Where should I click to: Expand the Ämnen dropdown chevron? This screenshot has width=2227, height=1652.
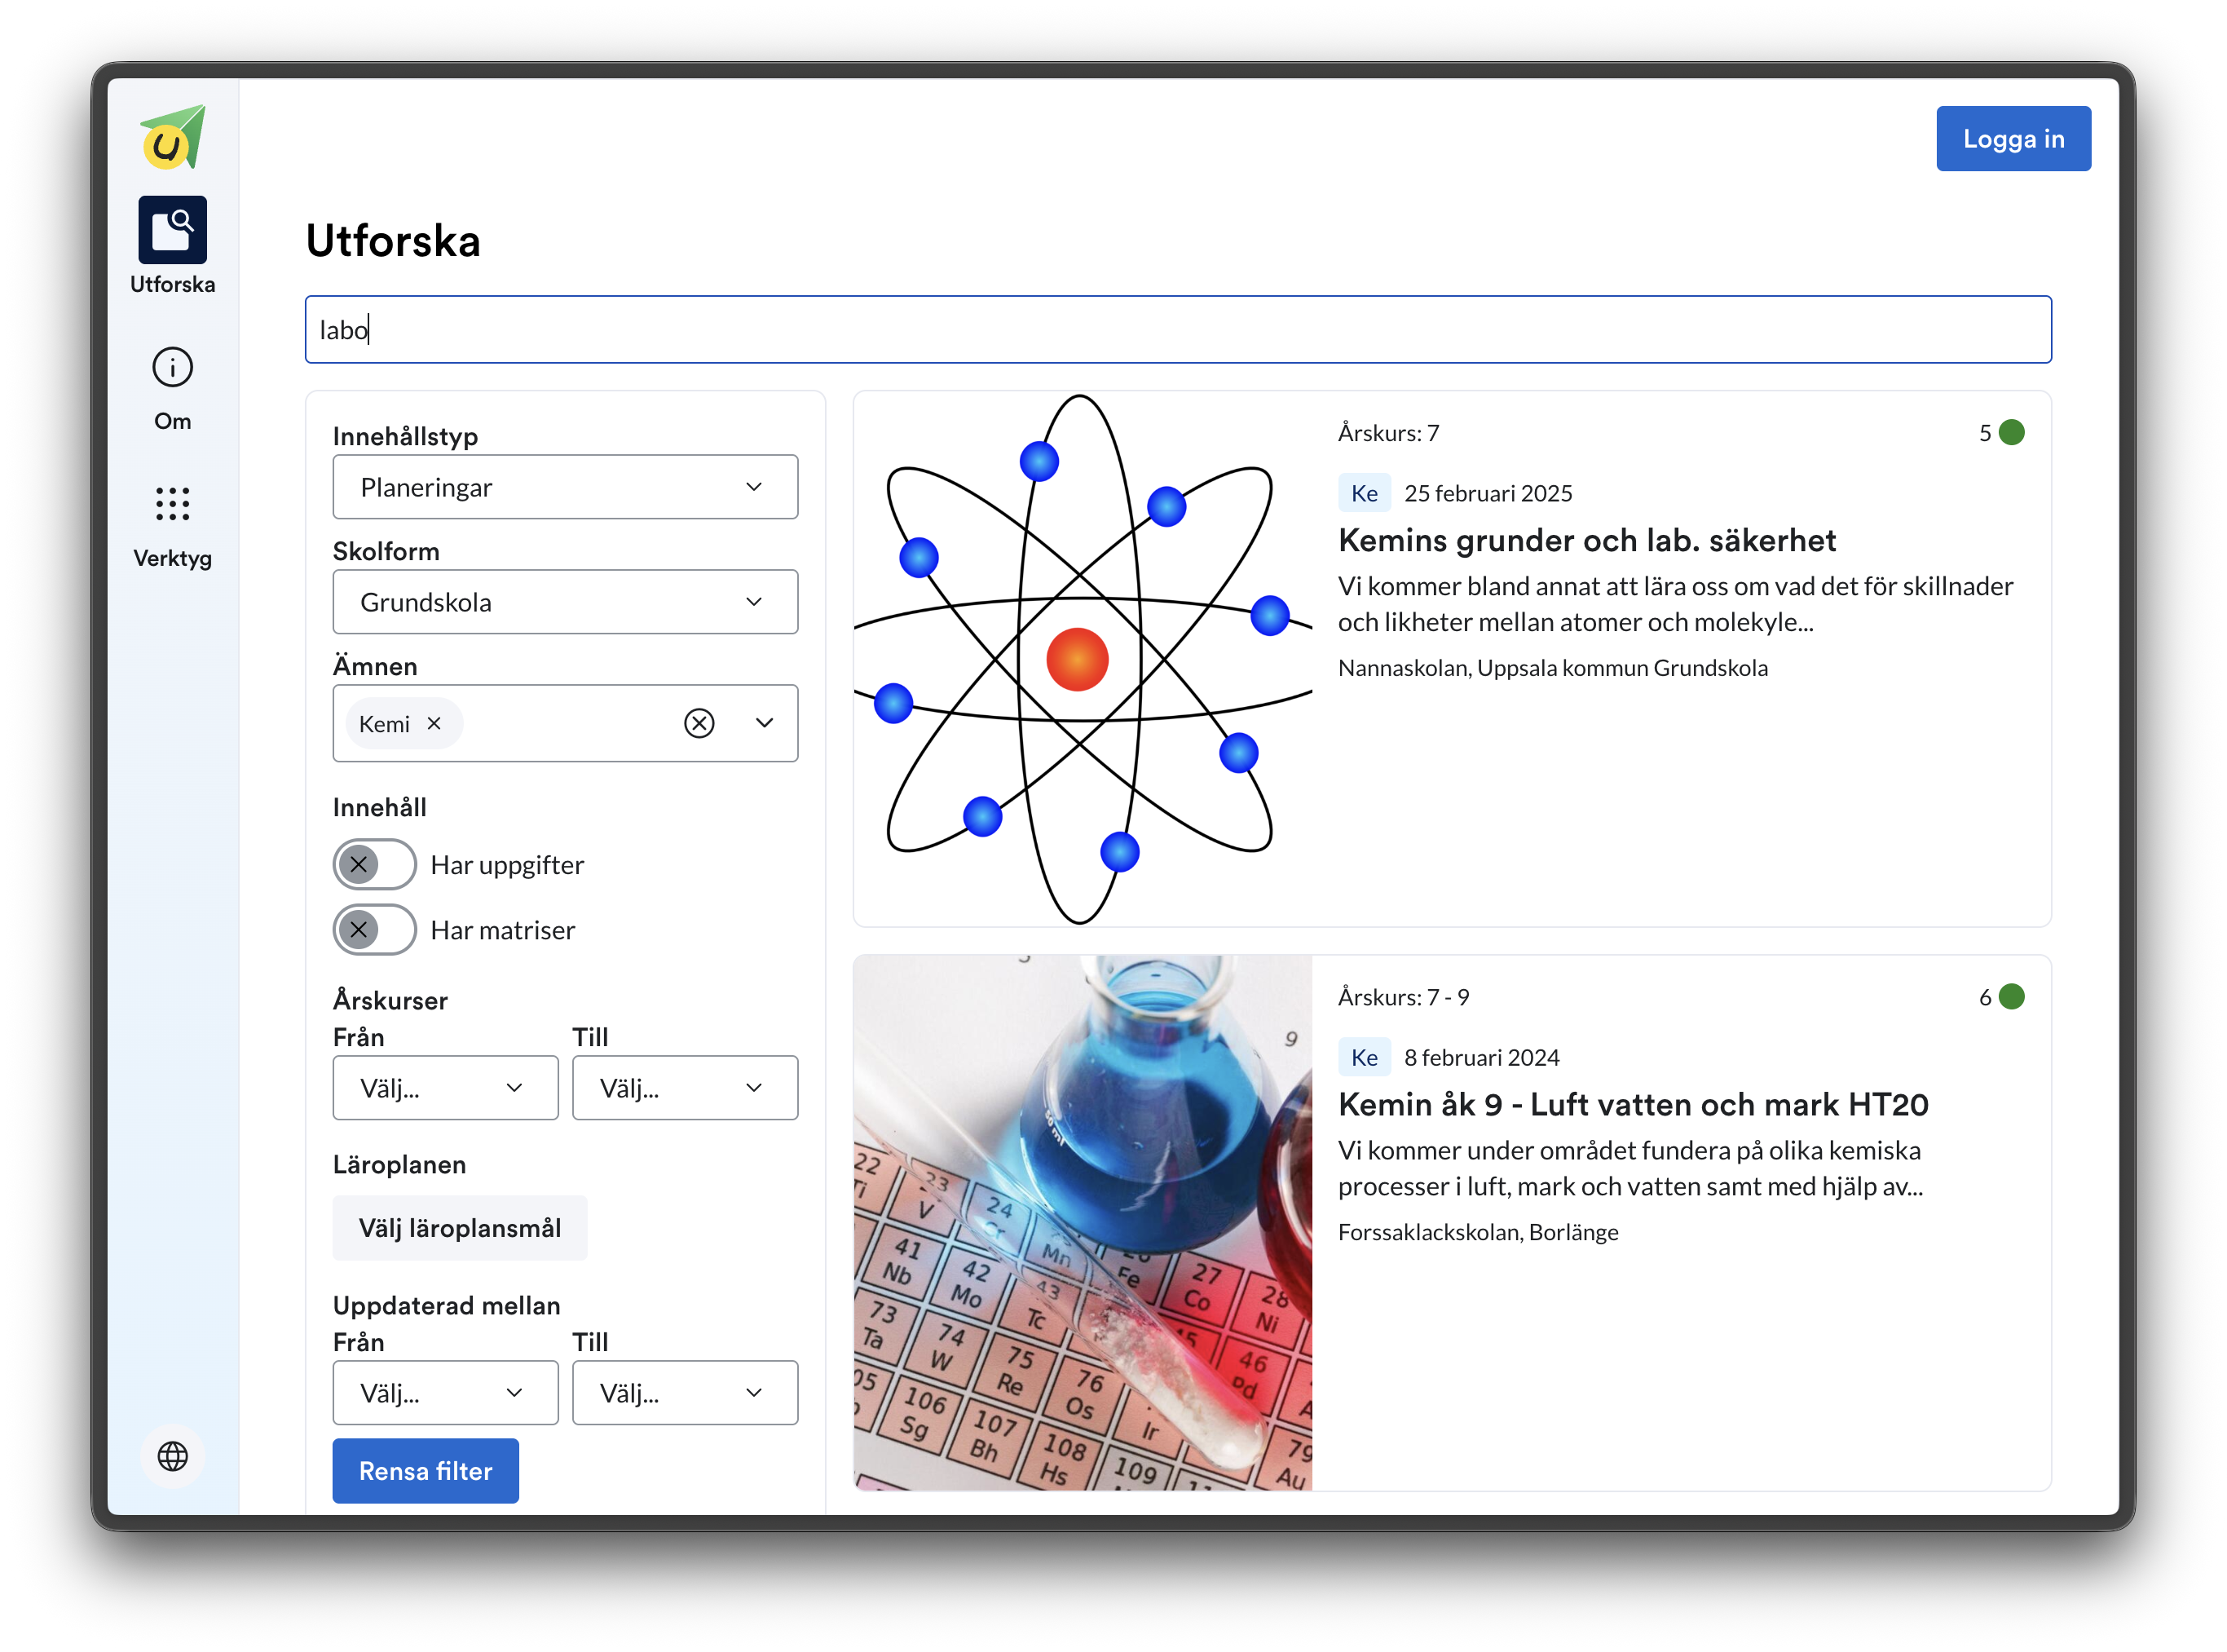pyautogui.click(x=765, y=723)
